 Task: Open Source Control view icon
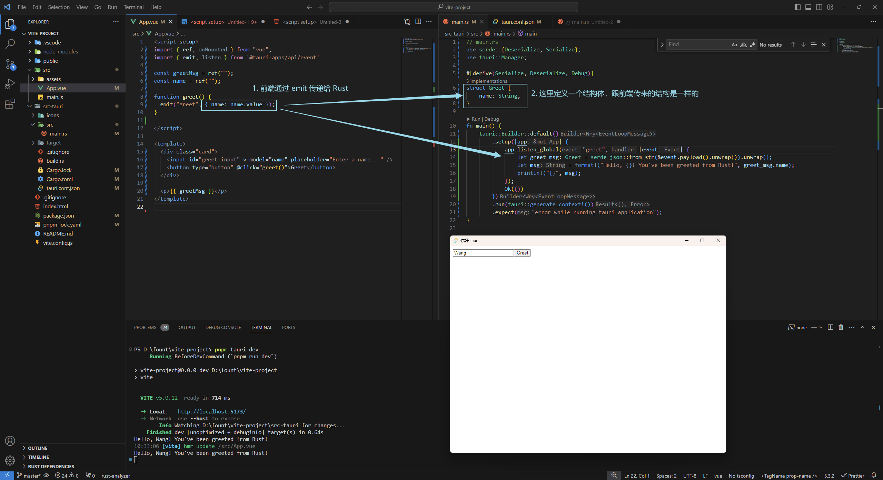tap(10, 64)
